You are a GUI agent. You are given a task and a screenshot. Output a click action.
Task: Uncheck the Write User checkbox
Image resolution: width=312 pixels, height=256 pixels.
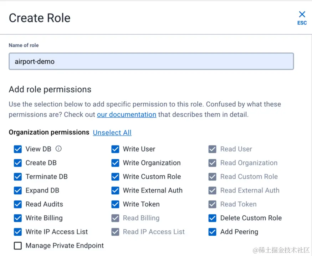(x=115, y=149)
